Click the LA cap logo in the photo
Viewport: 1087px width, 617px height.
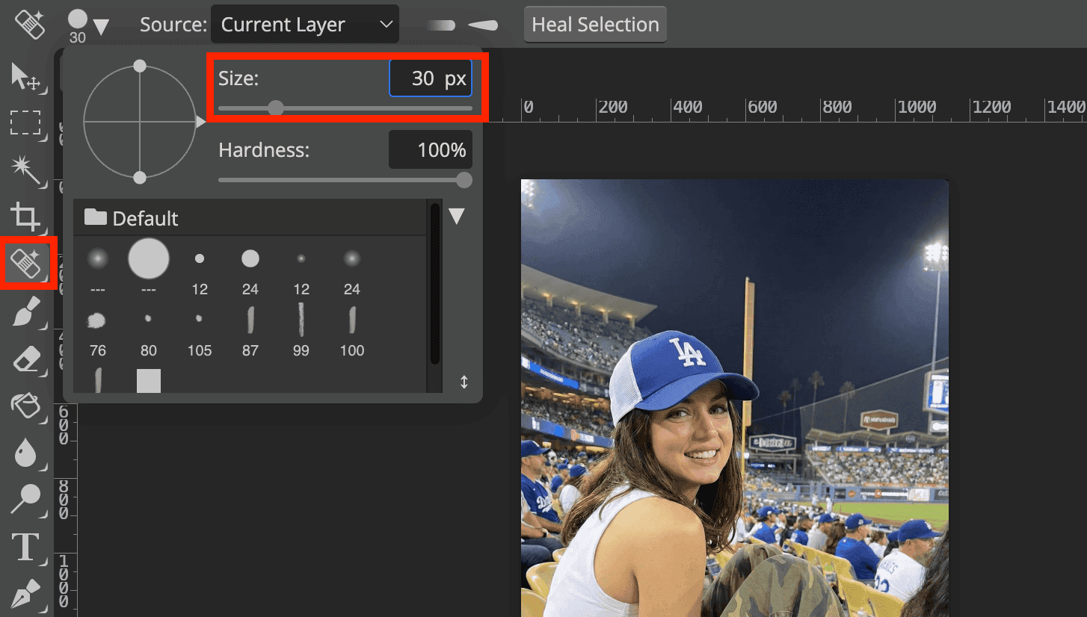(x=687, y=352)
